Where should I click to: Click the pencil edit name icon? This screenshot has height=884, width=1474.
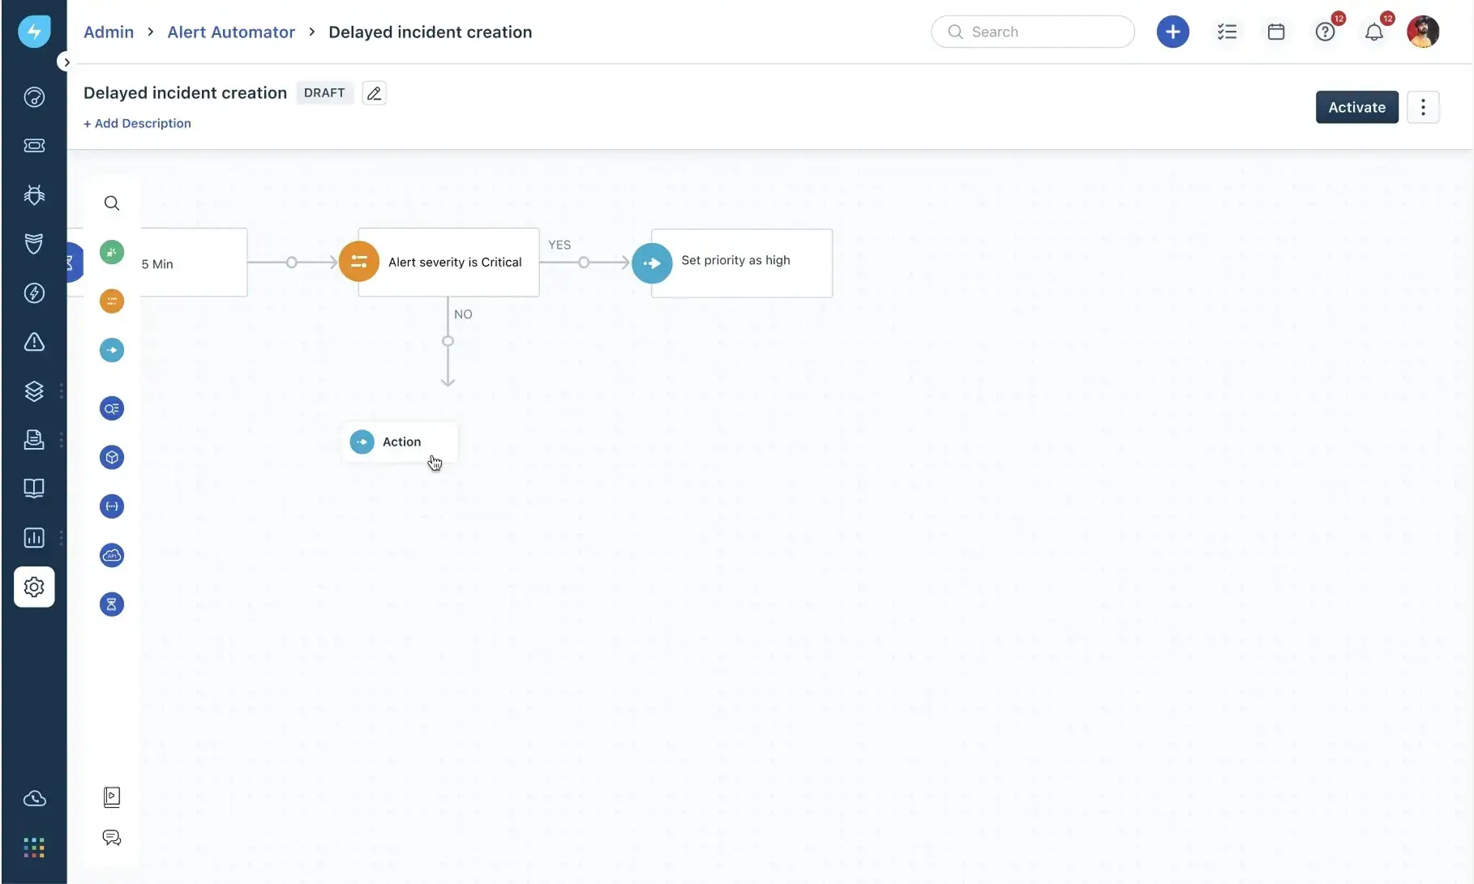point(374,93)
